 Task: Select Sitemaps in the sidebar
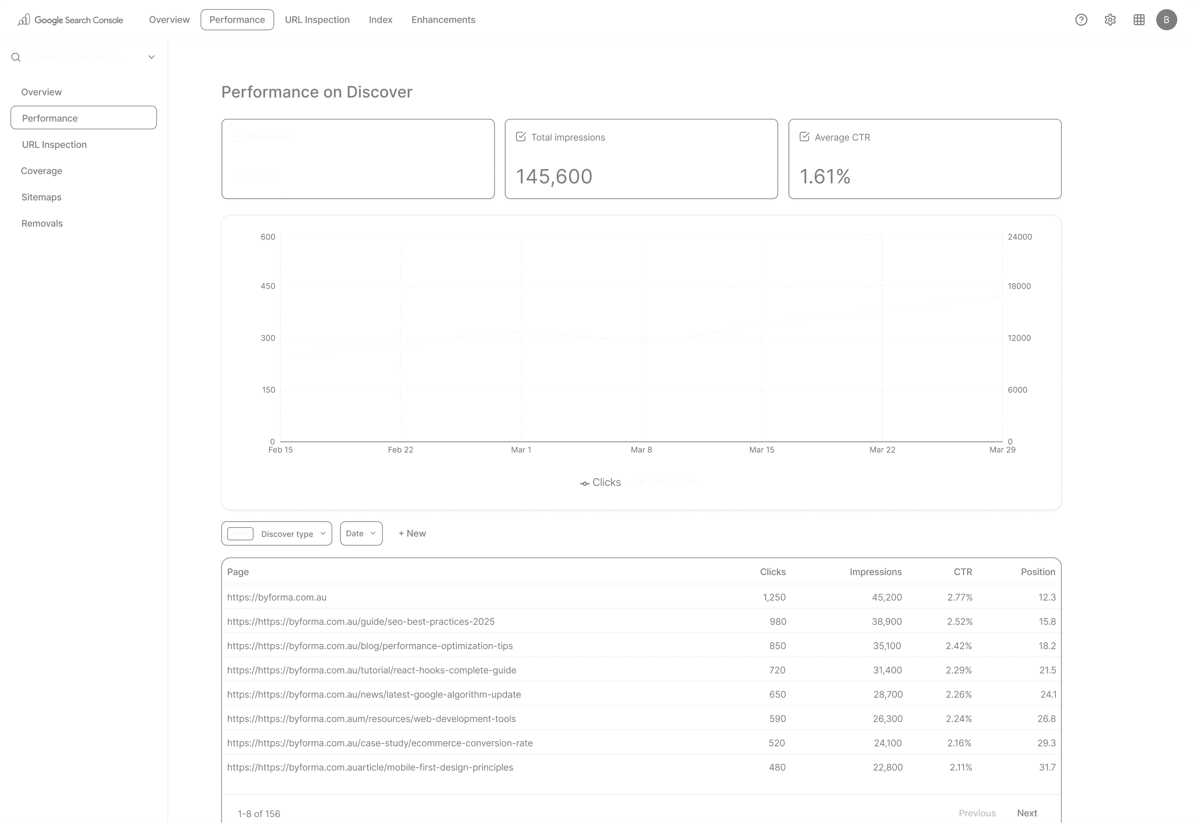click(41, 197)
